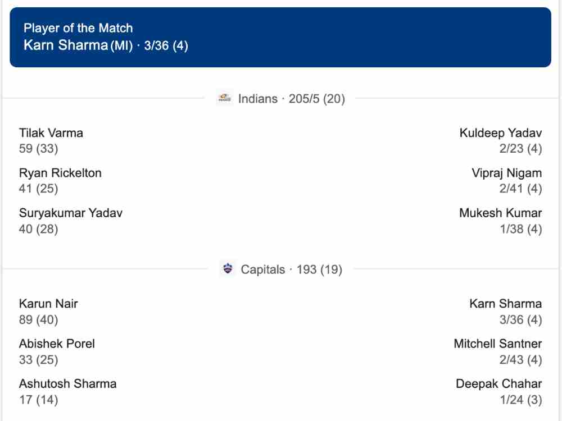Image resolution: width=562 pixels, height=421 pixels.
Task: Open Kuldeep Yadav's bowling entry
Action: coord(500,133)
